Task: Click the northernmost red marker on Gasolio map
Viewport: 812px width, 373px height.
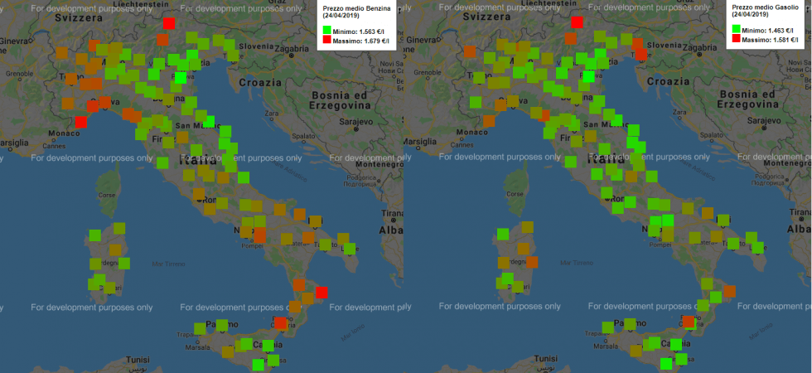Action: (577, 22)
